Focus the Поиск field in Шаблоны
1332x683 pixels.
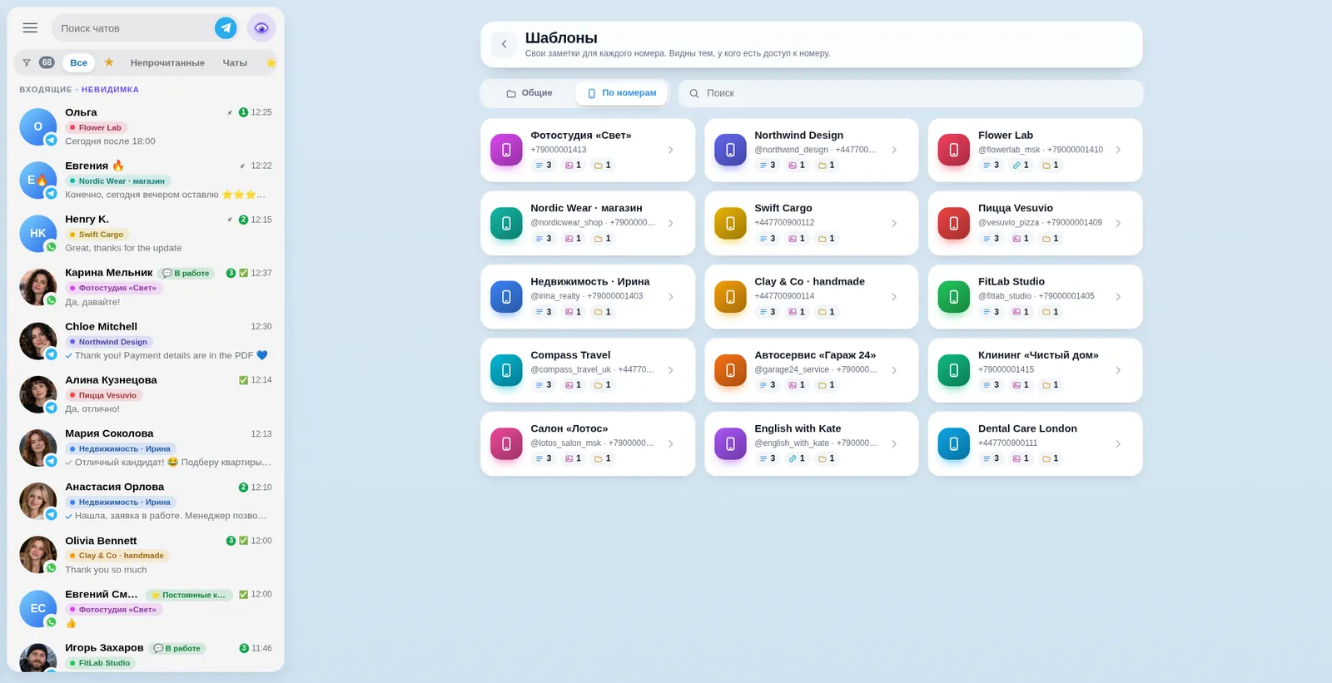click(x=911, y=93)
